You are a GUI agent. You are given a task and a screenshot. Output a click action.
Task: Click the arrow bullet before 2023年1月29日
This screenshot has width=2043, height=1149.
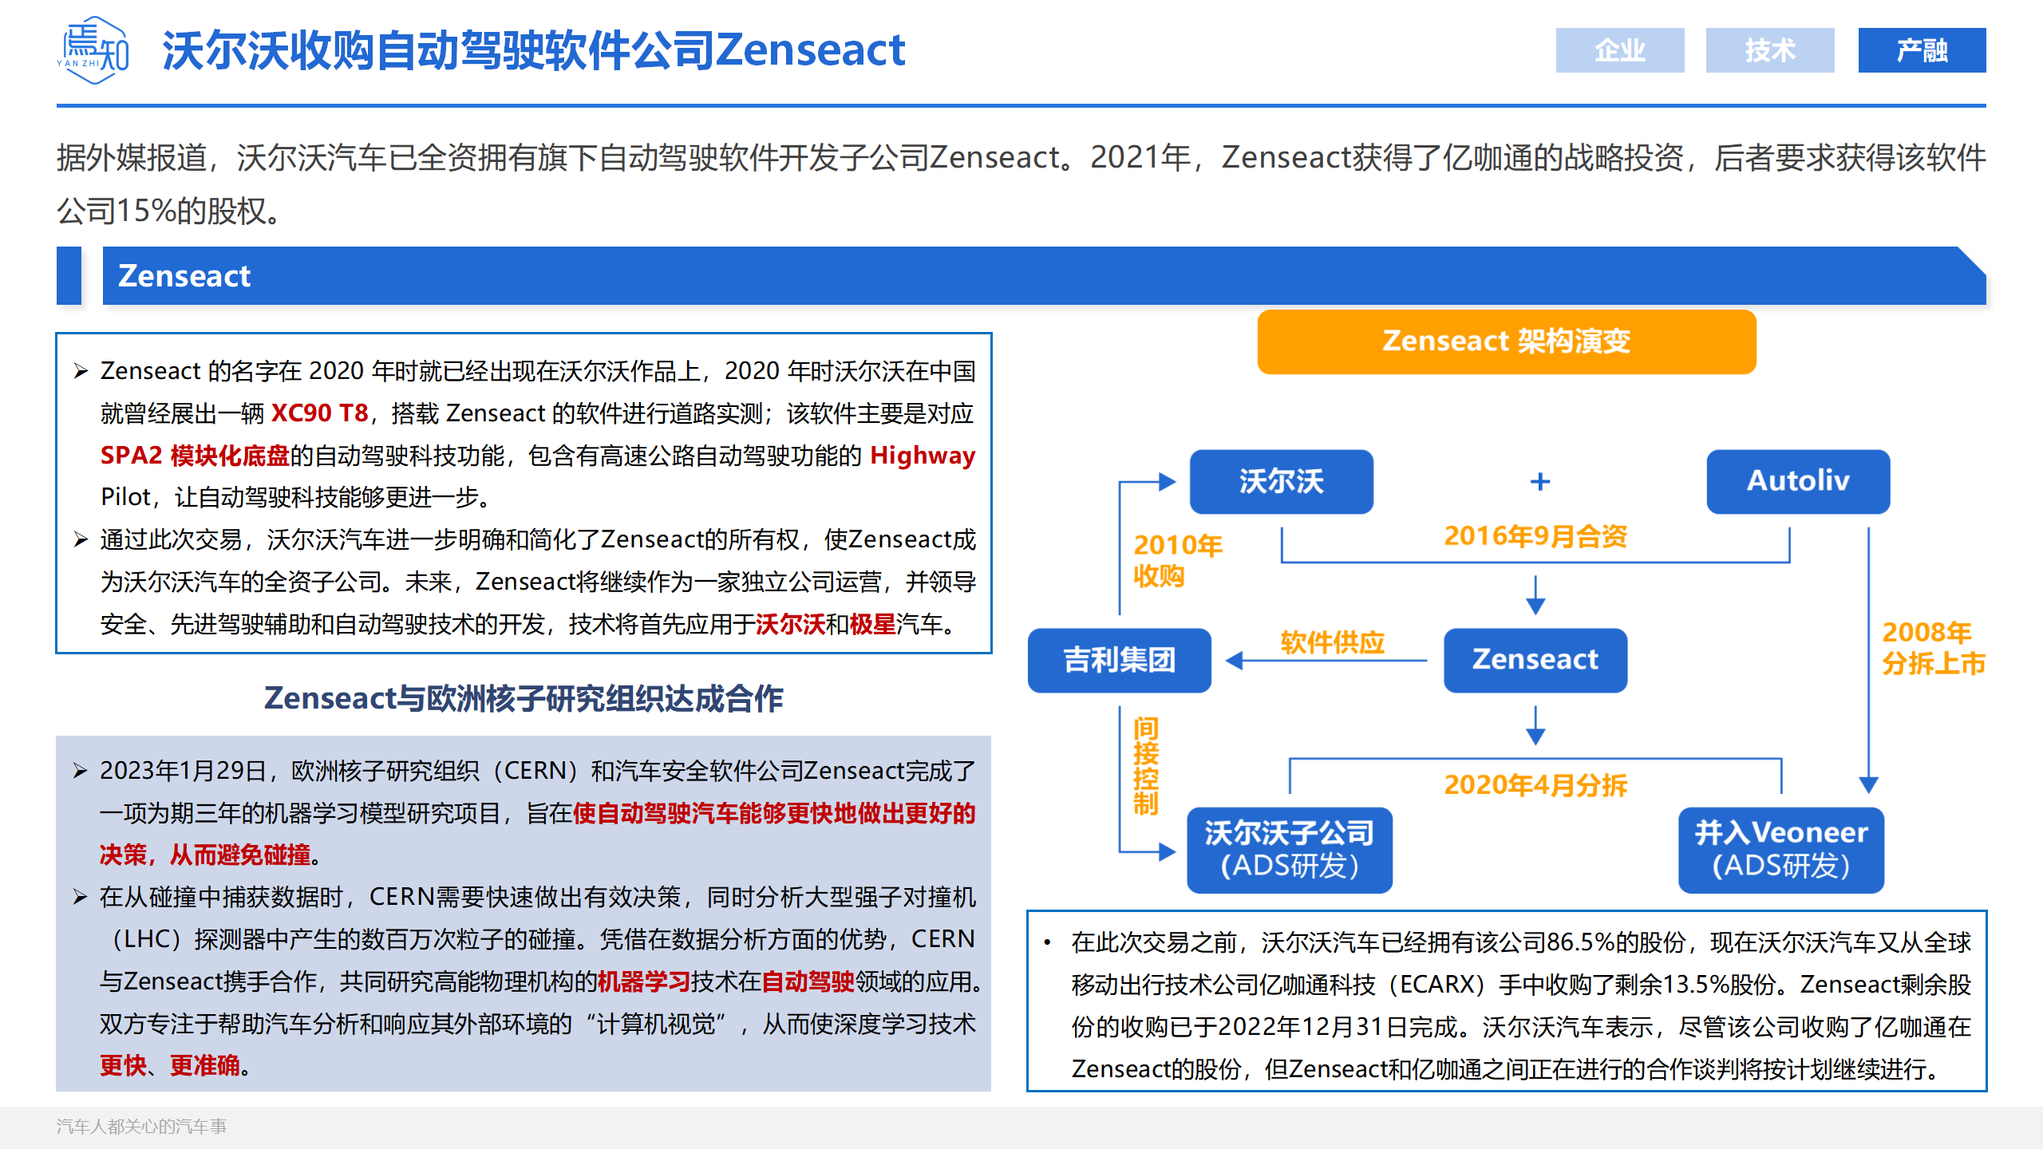81,771
